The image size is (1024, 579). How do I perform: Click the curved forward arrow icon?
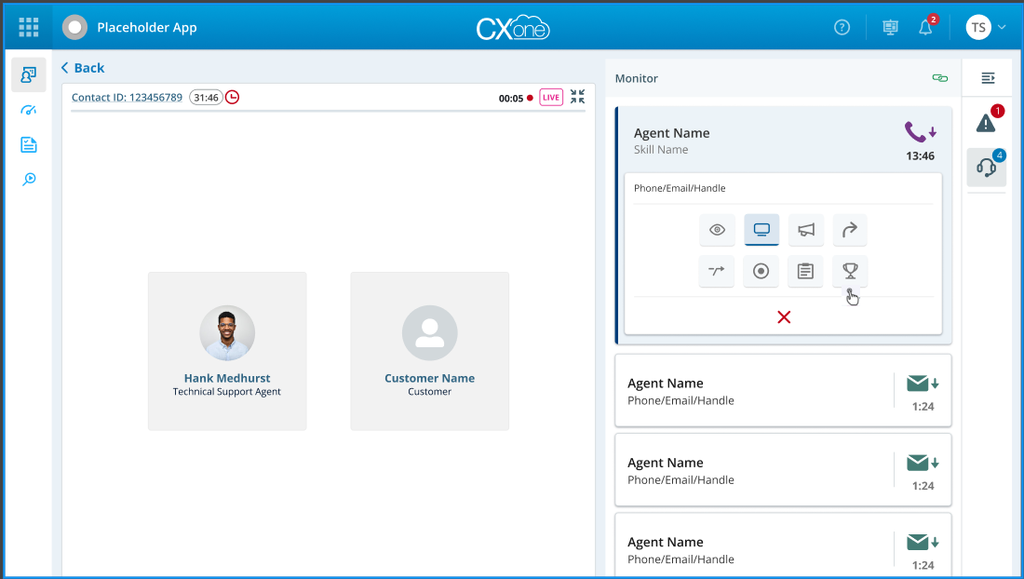[850, 230]
